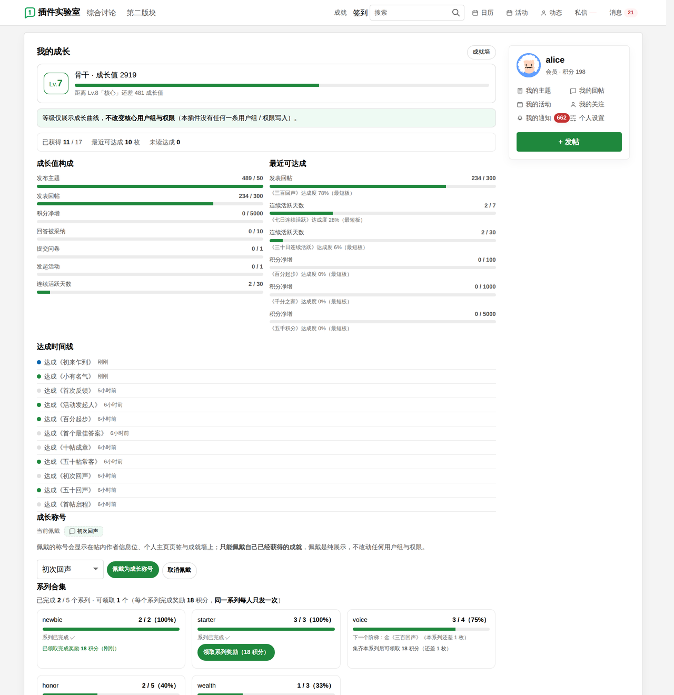This screenshot has height=695, width=674.
Task: Click the 我的通知 bell icon
Action: tap(520, 118)
